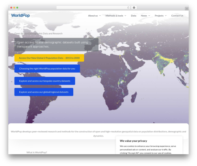Maximize the window with the green button

click(x=17, y=8)
